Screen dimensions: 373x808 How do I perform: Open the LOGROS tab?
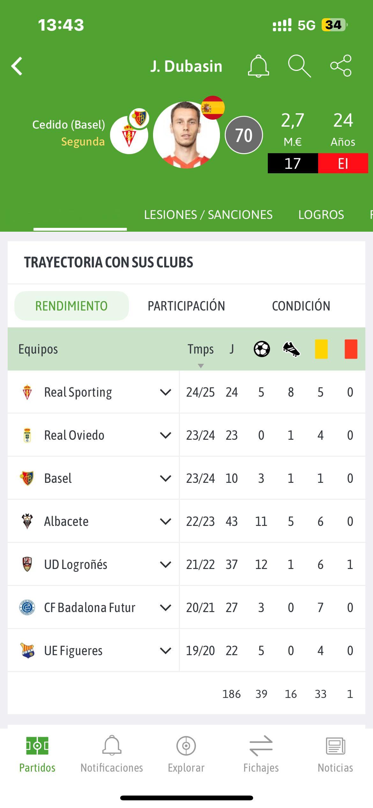click(x=321, y=214)
